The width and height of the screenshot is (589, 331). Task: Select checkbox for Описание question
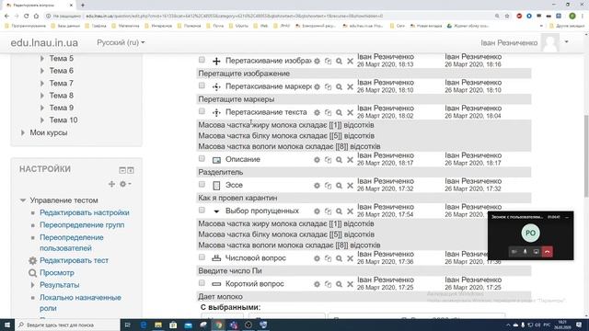(202, 158)
